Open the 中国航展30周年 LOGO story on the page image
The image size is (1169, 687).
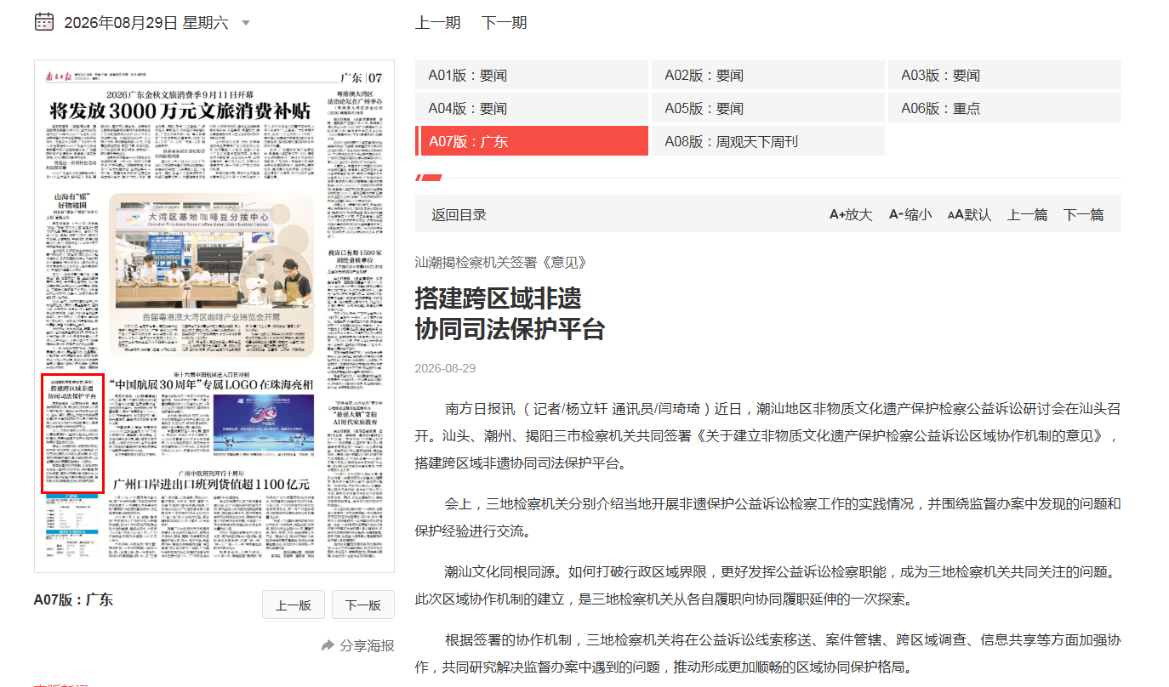click(211, 385)
